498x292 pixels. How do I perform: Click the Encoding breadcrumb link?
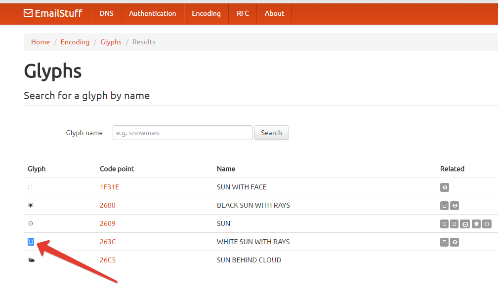click(75, 42)
